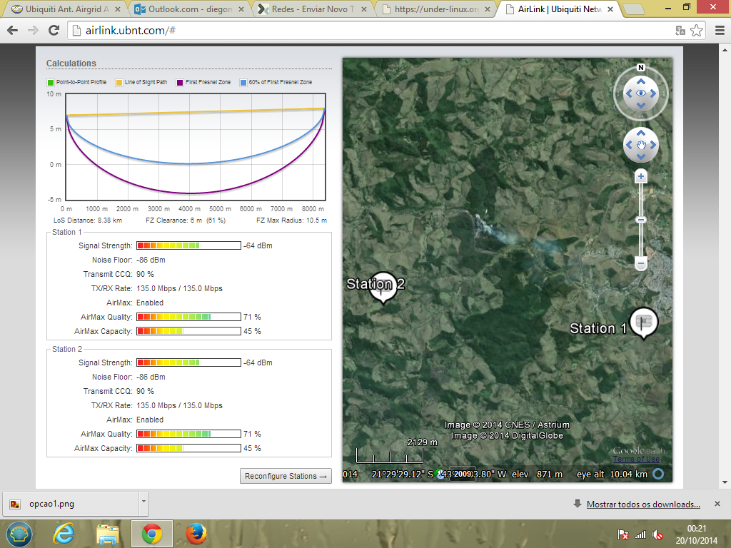Click Station 1 AirMax Quality bar
Viewport: 731px width, 548px height.
click(x=188, y=317)
